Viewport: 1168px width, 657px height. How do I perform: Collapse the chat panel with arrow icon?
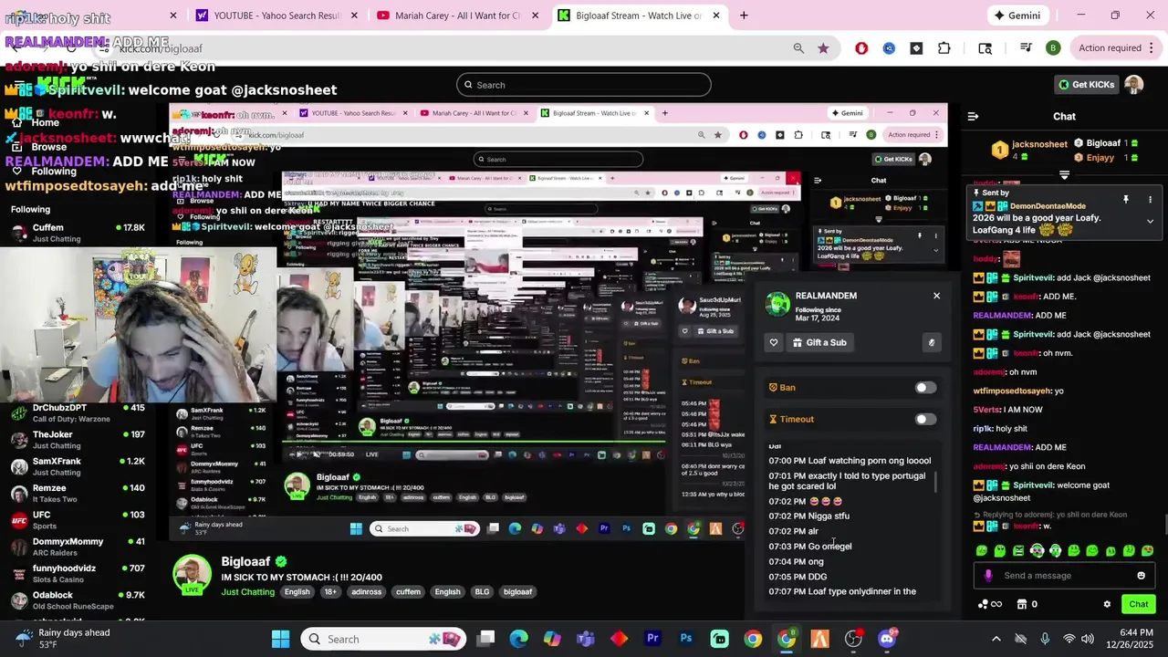pos(973,116)
